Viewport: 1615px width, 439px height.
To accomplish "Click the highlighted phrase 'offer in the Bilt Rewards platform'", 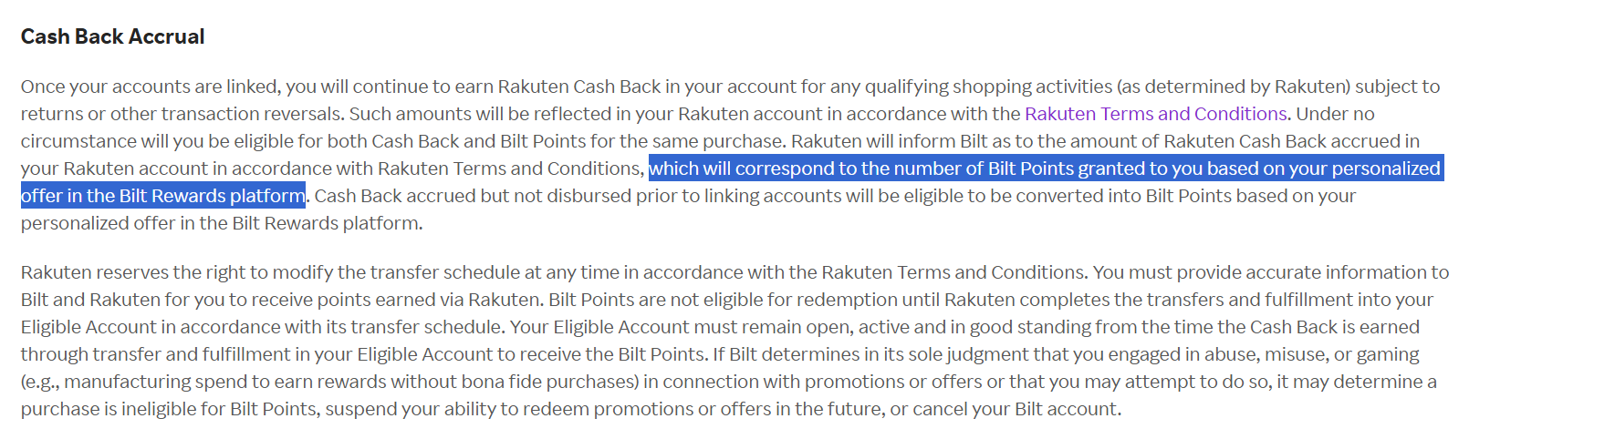I will coord(162,196).
